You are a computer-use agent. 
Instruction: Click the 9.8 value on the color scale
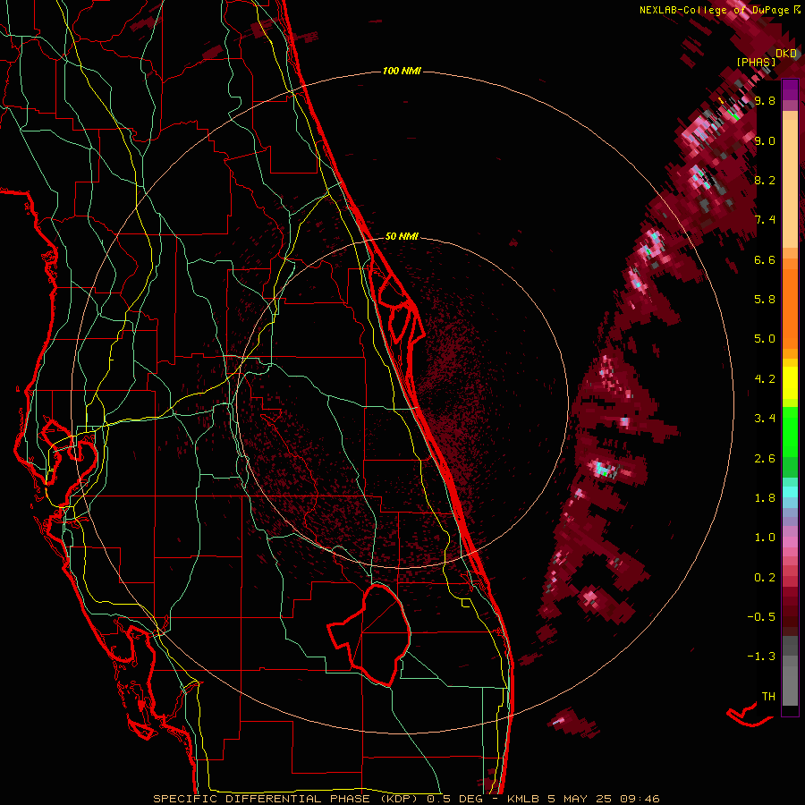765,100
